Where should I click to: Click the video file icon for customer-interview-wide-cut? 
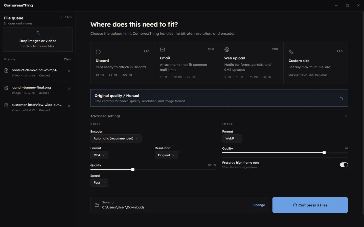[x=6, y=105]
